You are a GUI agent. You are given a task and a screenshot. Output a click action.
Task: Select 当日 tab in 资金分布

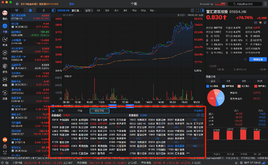point(213,81)
